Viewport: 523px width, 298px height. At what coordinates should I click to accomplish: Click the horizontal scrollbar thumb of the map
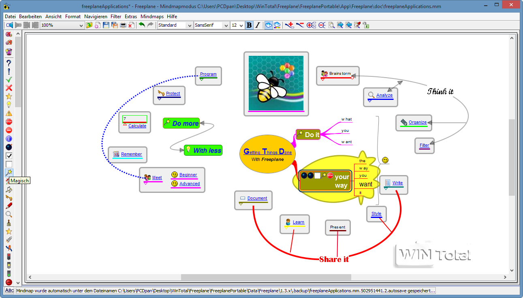(x=266, y=277)
